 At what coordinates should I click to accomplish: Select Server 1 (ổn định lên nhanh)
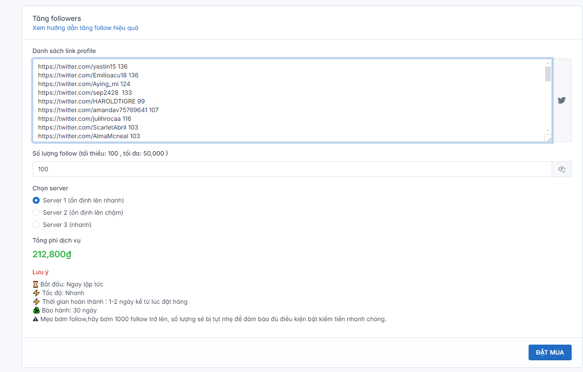pos(36,200)
